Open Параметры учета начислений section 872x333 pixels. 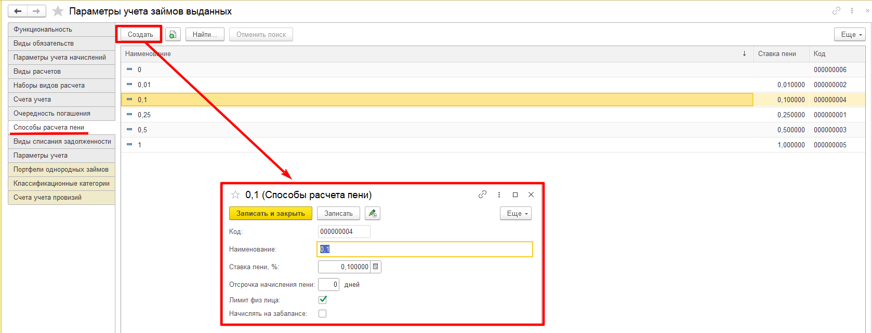coord(61,58)
